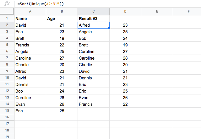
Task: Click cell D13 with value 26
Action: pos(125,98)
